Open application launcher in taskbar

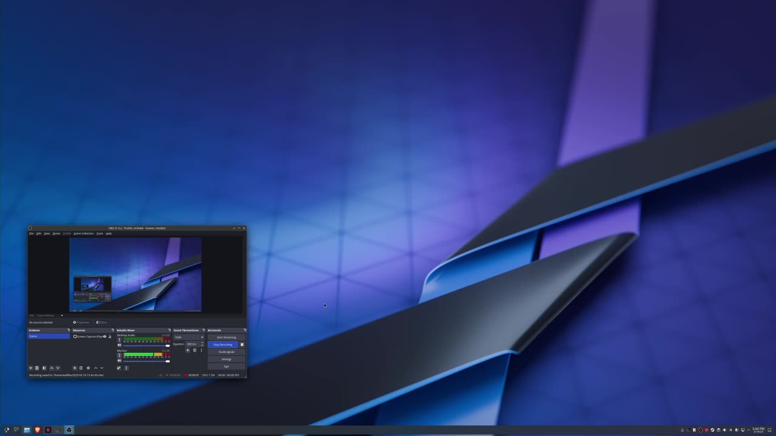pos(7,430)
